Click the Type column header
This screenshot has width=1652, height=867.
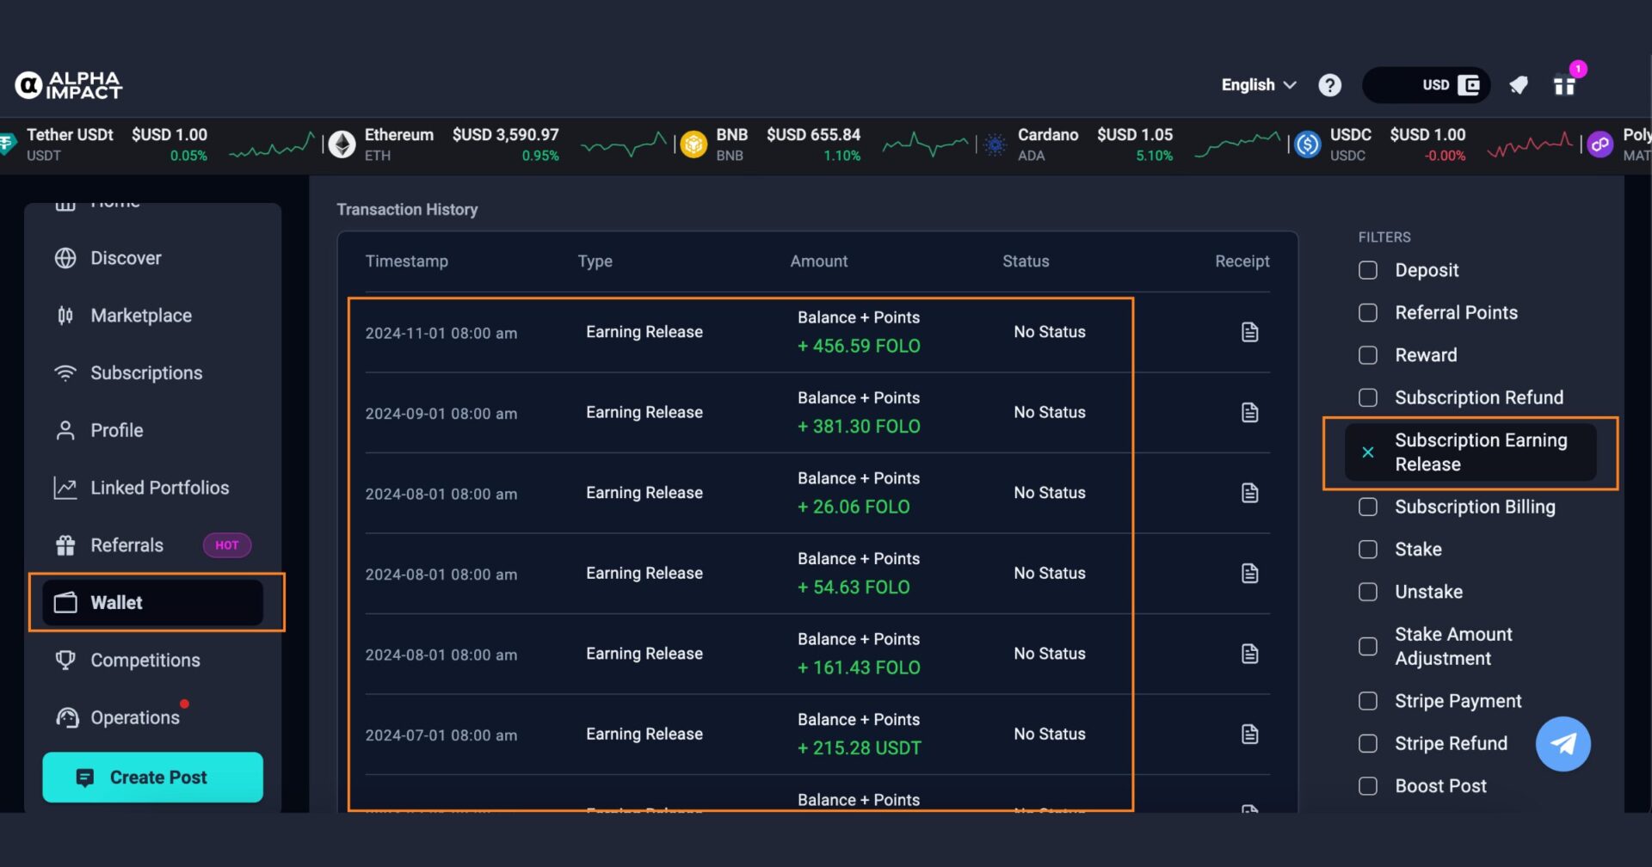[x=595, y=261]
